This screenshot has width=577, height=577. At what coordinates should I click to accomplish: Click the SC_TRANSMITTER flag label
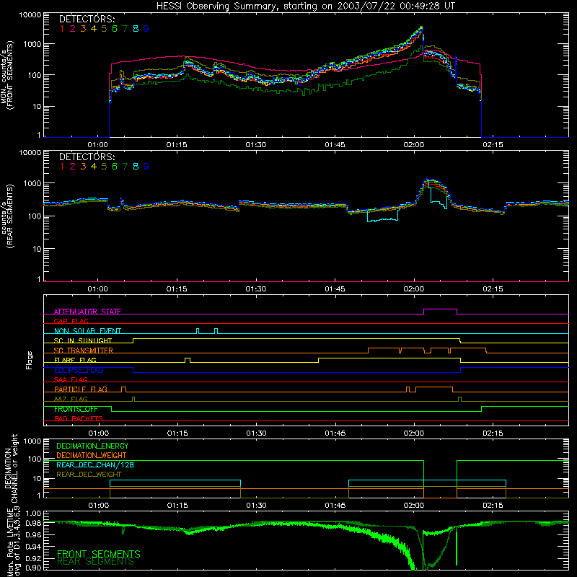pos(84,350)
